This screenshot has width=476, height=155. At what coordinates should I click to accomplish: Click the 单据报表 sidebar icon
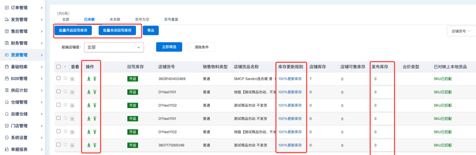[x=7, y=149]
